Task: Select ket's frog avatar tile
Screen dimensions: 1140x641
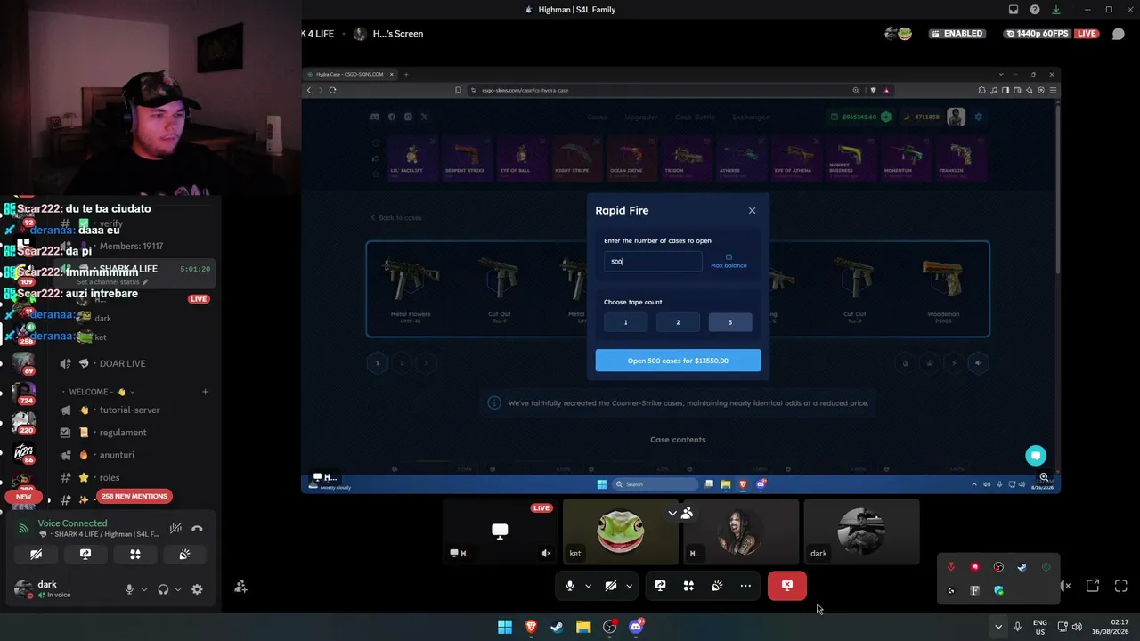Action: click(621, 531)
